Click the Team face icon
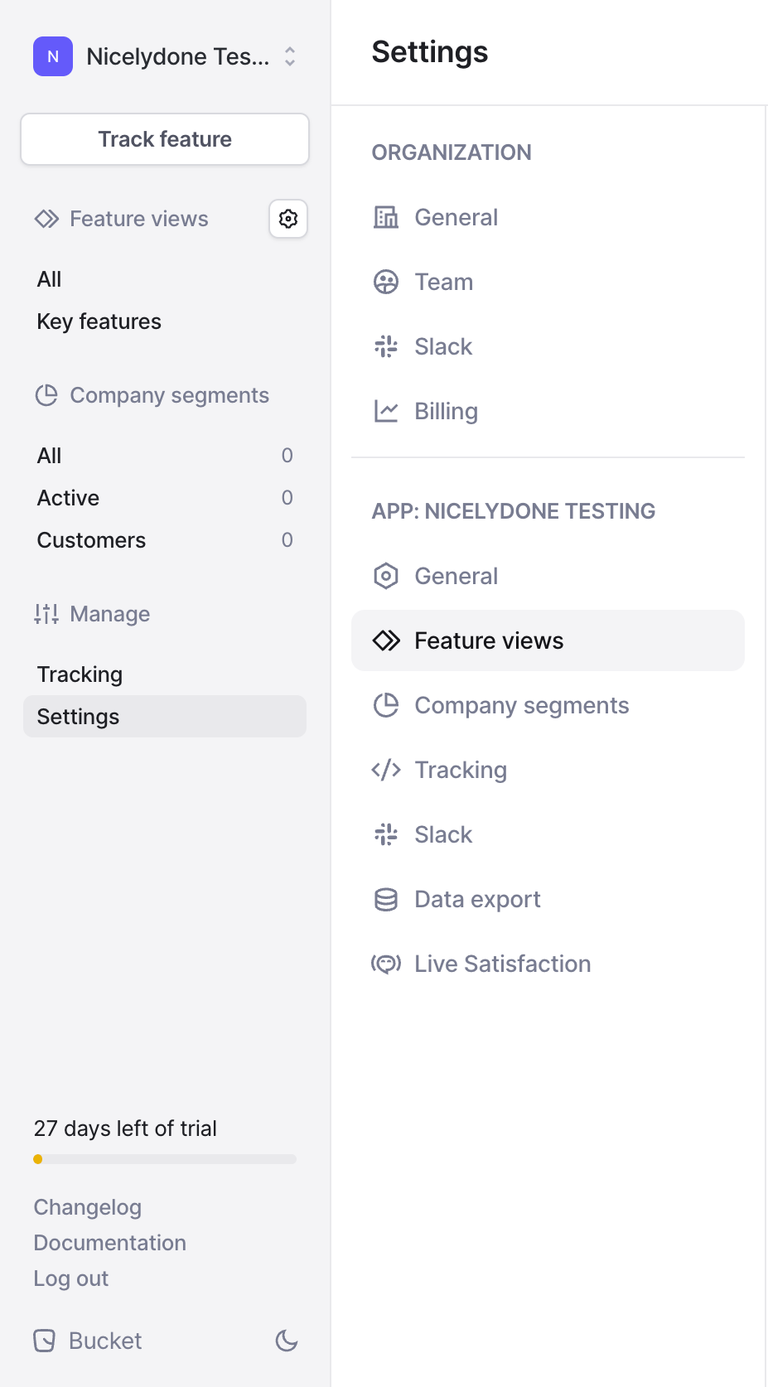Image resolution: width=768 pixels, height=1387 pixels. pos(386,282)
